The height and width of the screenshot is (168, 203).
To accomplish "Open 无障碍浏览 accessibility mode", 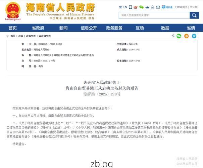I will click(x=181, y=7).
